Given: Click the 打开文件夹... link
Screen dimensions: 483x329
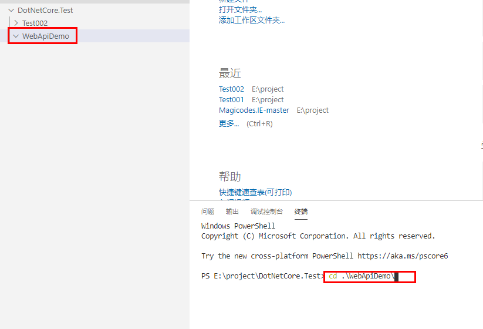Looking at the screenshot, I should 240,9.
